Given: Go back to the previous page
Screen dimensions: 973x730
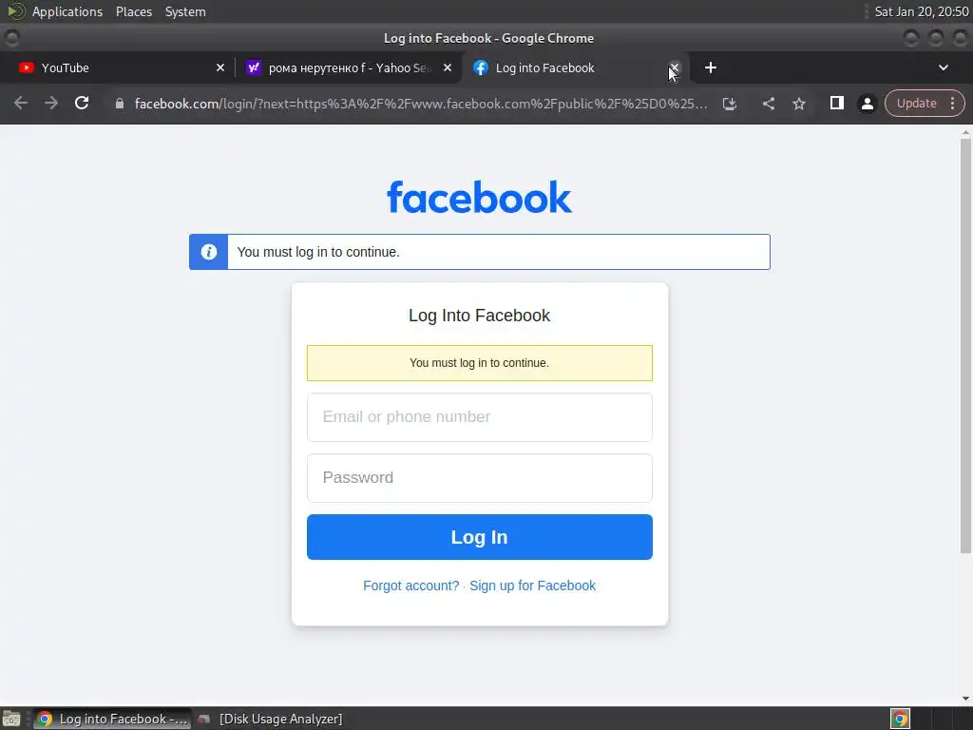Looking at the screenshot, I should [21, 103].
